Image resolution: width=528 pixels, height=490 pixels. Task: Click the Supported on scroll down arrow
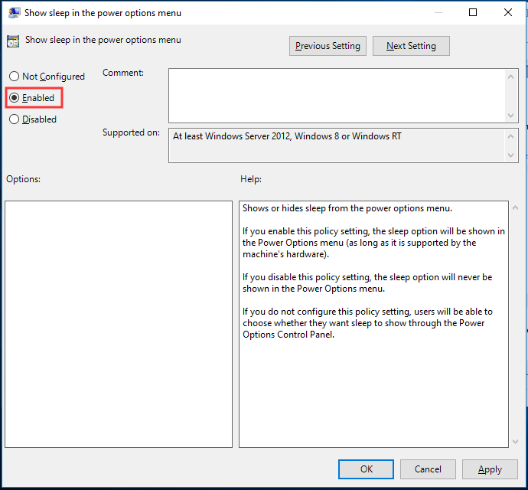(x=511, y=155)
